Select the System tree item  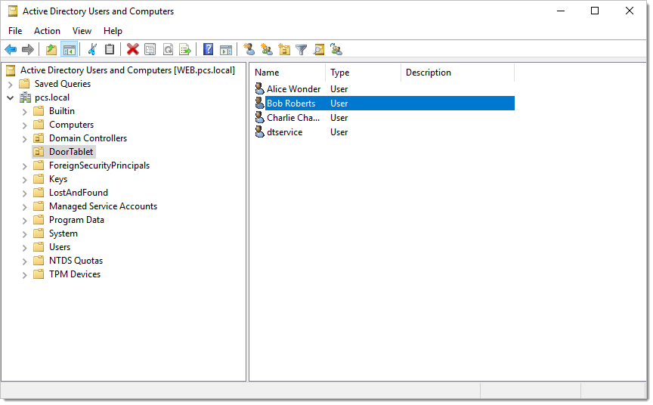(63, 233)
